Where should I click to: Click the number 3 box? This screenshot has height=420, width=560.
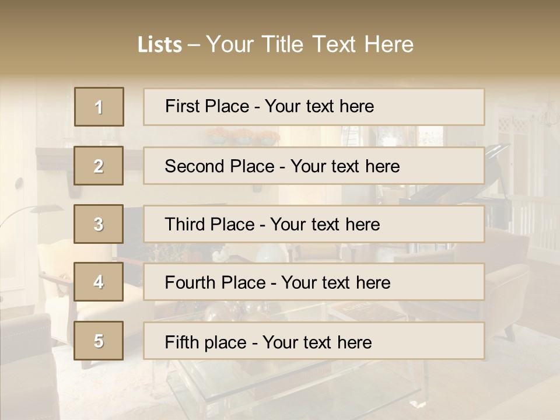(99, 224)
